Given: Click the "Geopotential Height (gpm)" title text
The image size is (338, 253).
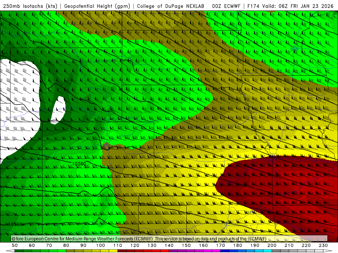Looking at the screenshot, I should [97, 6].
